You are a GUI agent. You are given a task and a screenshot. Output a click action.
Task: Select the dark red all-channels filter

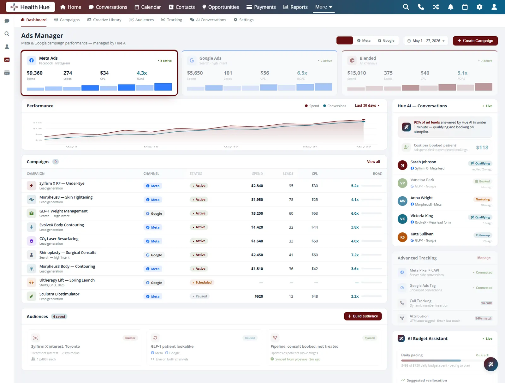pos(345,40)
